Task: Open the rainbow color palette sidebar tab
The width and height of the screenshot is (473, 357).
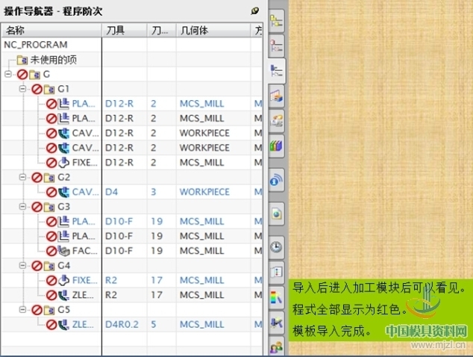Action: 277,298
